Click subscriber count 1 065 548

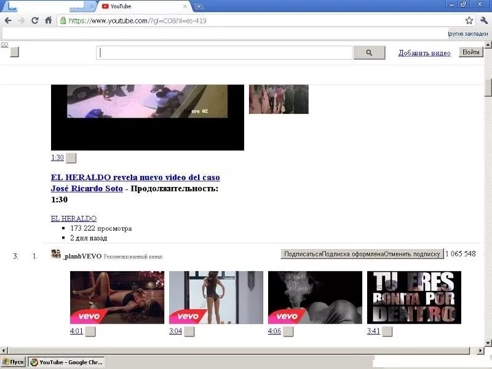(x=461, y=253)
